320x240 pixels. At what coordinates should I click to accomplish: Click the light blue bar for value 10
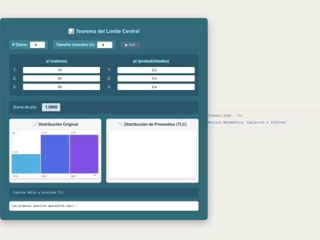(x=26, y=164)
